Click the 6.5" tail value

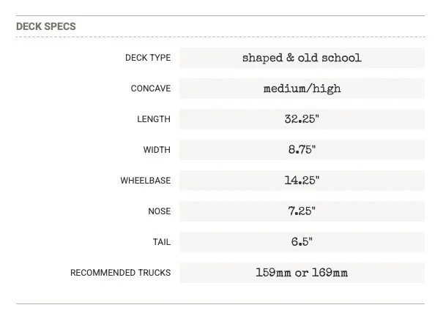[302, 242]
